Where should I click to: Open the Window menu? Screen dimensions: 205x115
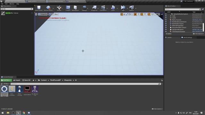(12, 4)
